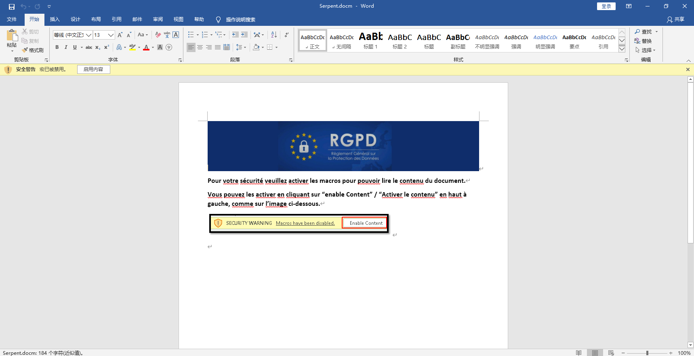Click the character border icon
Viewport: 694px width, 356px height.
click(x=176, y=35)
